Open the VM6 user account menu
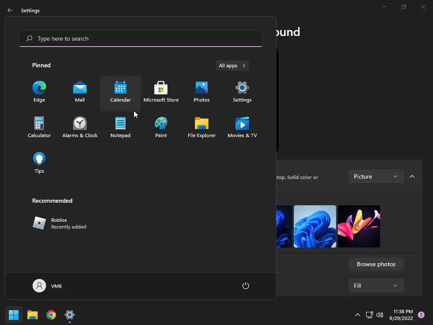The image size is (433, 325). [x=47, y=286]
